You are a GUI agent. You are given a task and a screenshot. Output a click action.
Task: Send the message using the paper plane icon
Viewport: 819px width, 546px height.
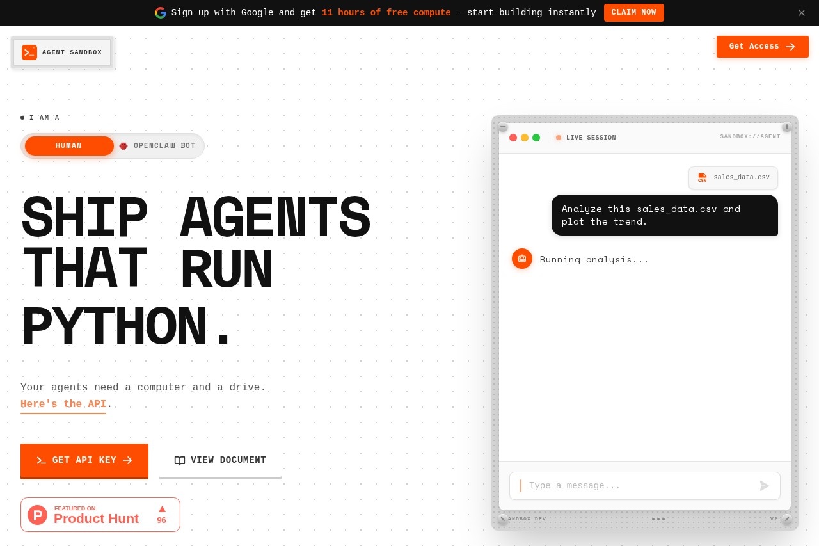(765, 486)
